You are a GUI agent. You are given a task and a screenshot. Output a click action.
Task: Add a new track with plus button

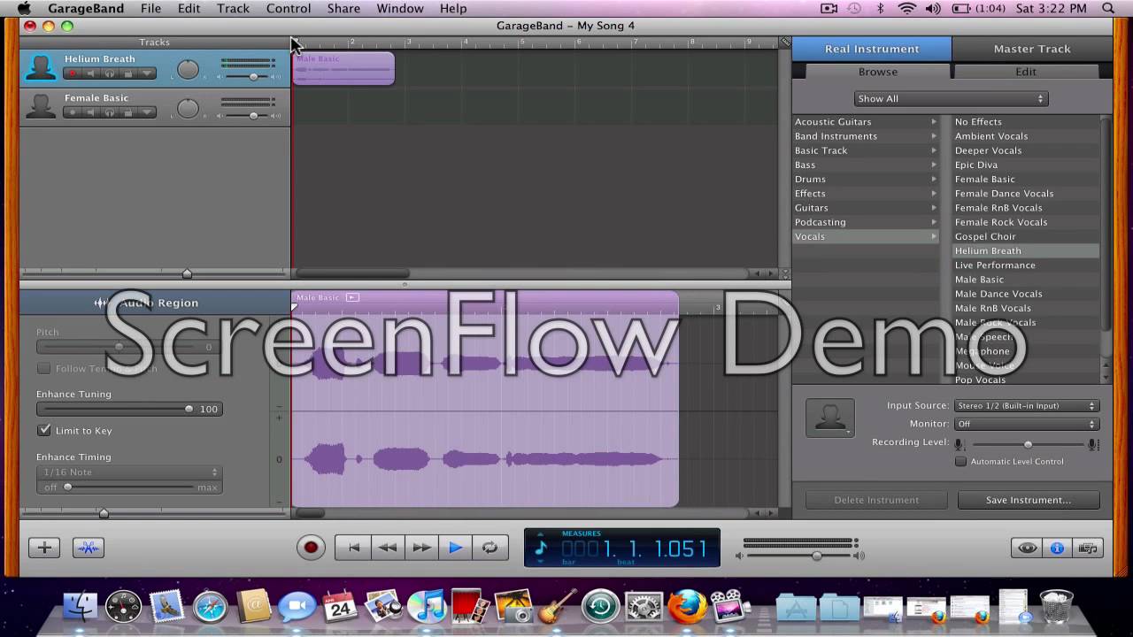(44, 548)
